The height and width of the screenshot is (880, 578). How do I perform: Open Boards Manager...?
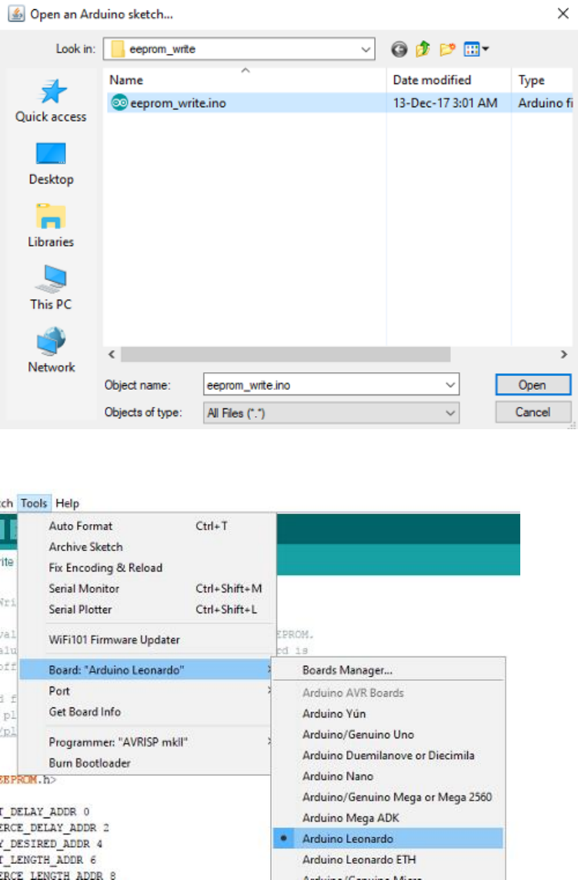(x=389, y=670)
